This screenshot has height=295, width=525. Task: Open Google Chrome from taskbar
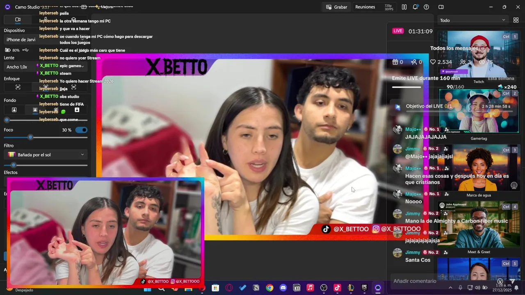pos(269,288)
